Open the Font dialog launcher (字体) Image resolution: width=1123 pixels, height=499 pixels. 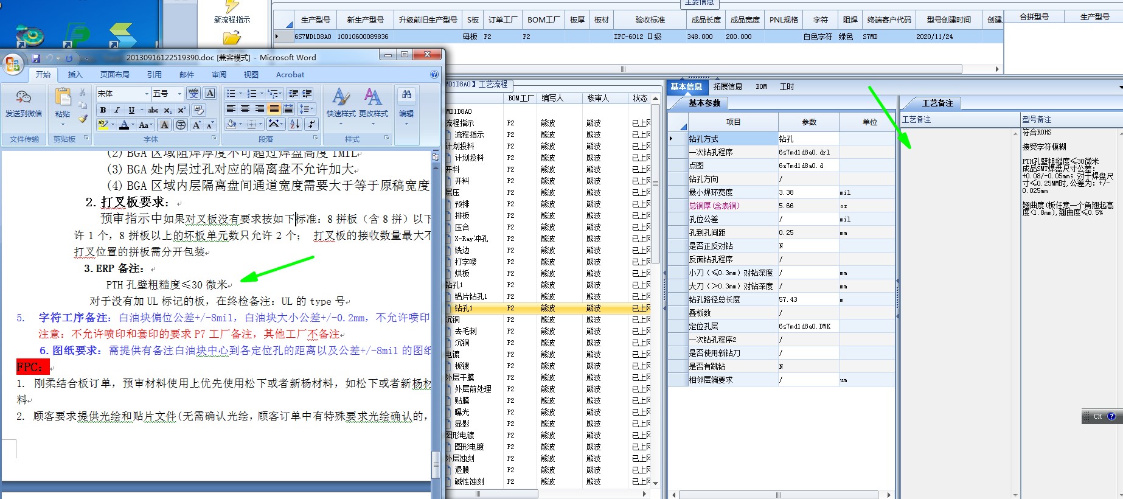[x=214, y=139]
